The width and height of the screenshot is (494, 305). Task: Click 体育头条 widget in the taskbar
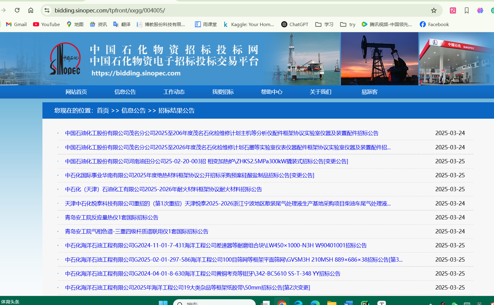[x=10, y=302]
